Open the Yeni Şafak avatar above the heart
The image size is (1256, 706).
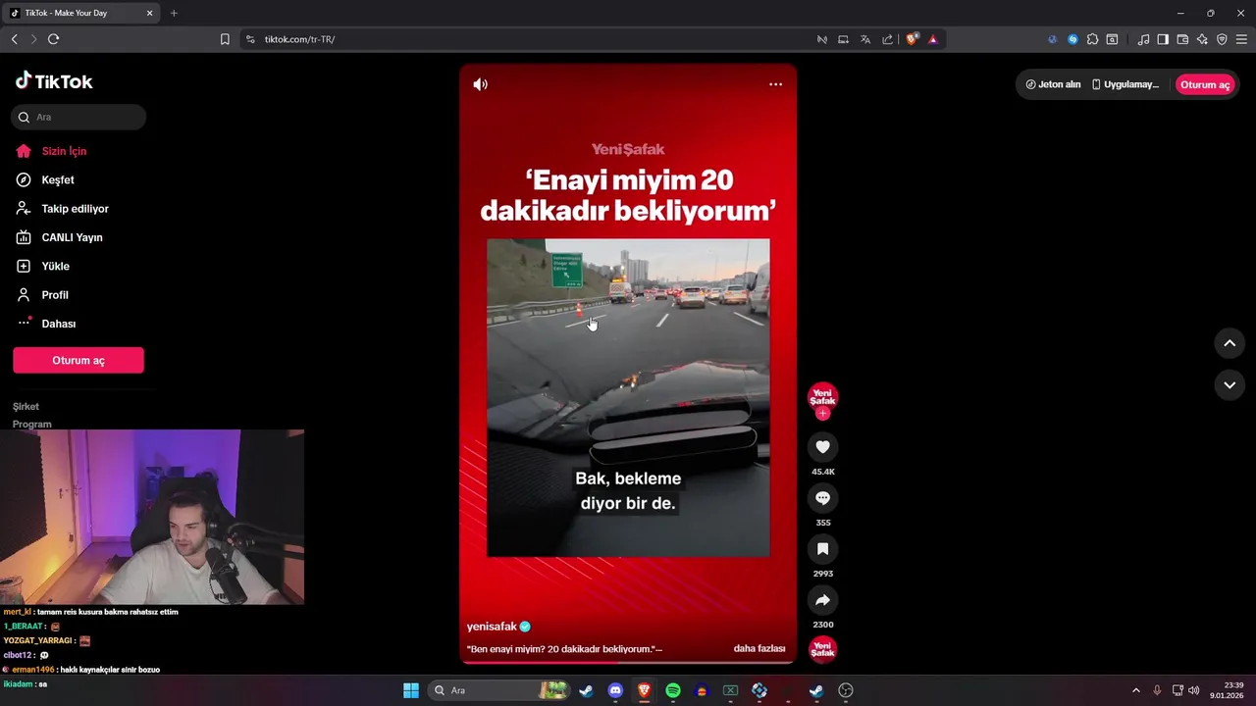pyautogui.click(x=822, y=396)
